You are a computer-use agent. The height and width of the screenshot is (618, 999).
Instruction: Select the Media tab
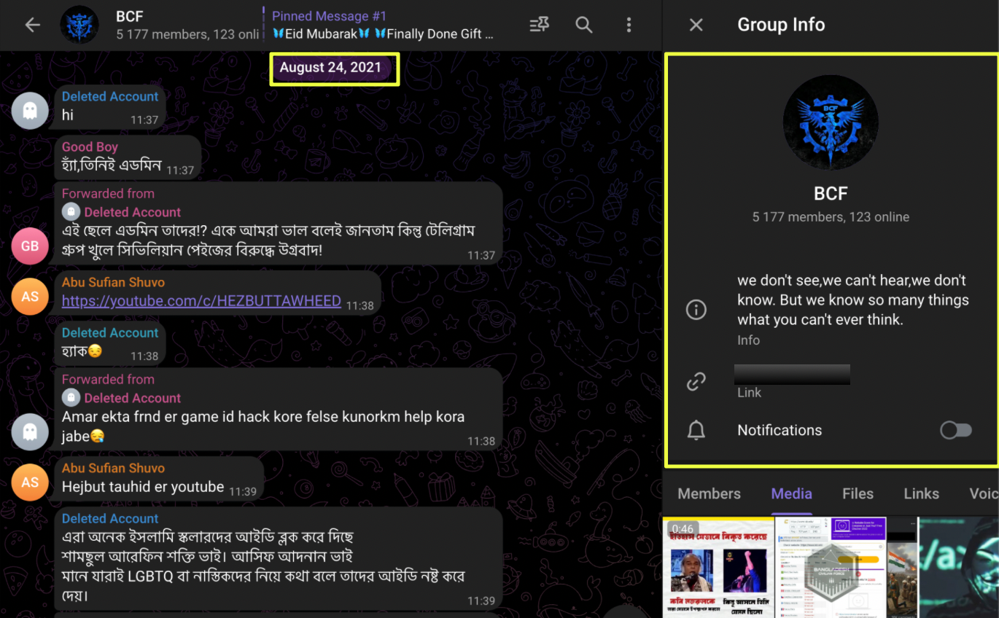[791, 493]
